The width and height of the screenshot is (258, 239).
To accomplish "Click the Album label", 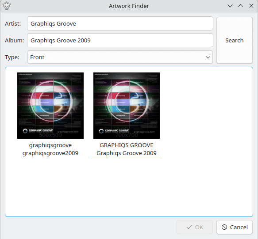I will 15,40.
